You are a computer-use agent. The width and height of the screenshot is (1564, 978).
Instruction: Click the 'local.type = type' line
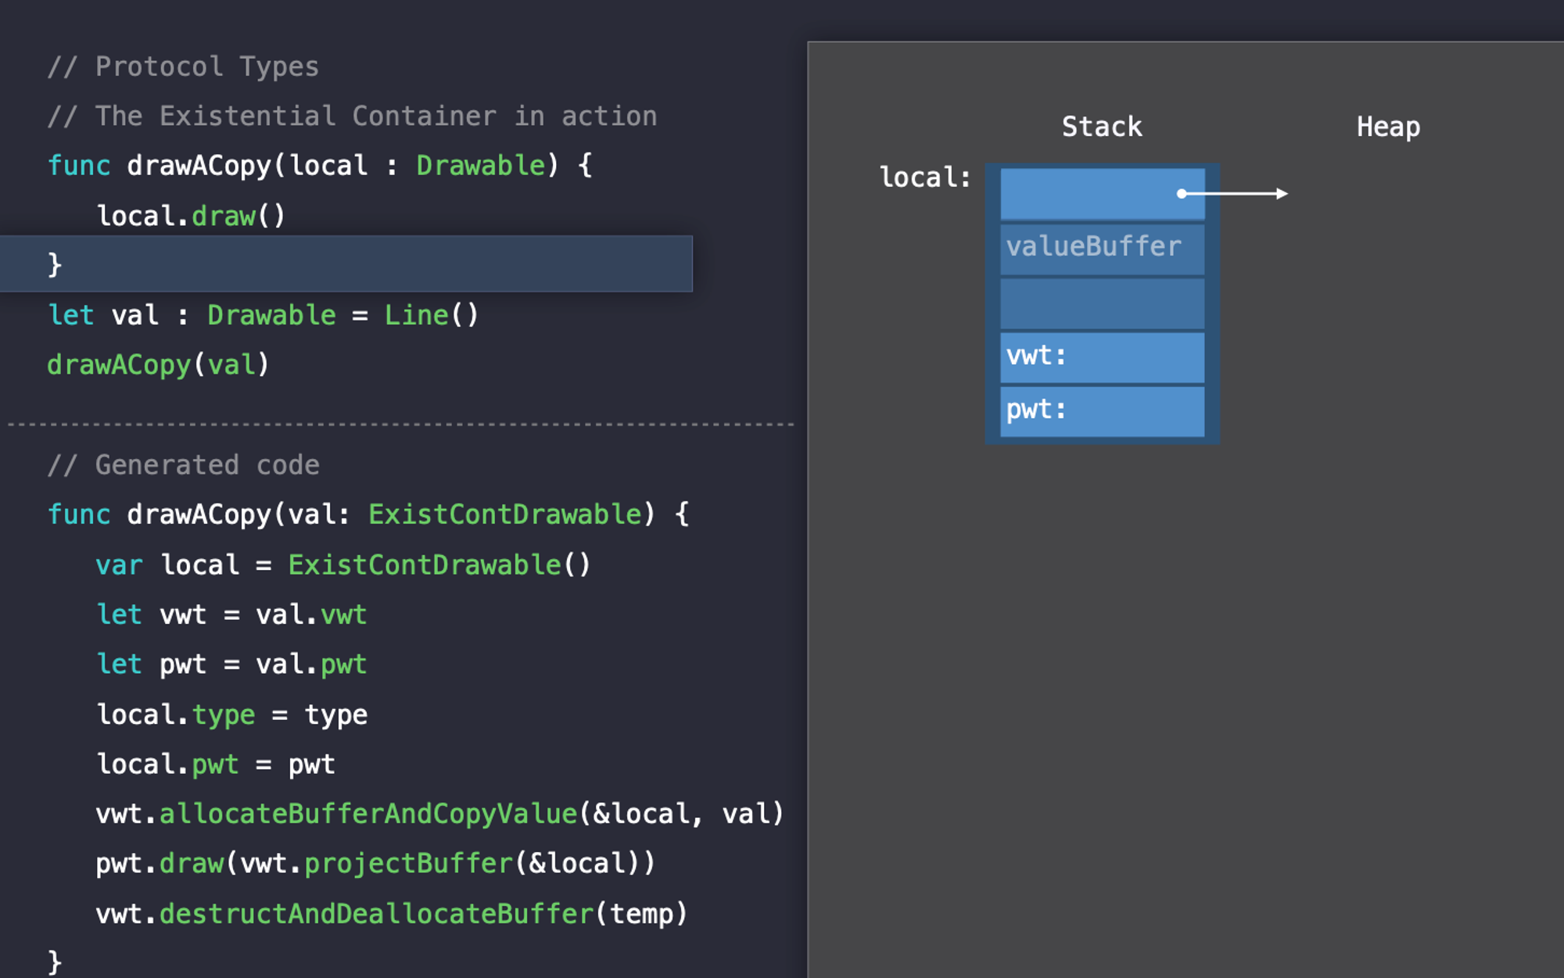tap(231, 715)
